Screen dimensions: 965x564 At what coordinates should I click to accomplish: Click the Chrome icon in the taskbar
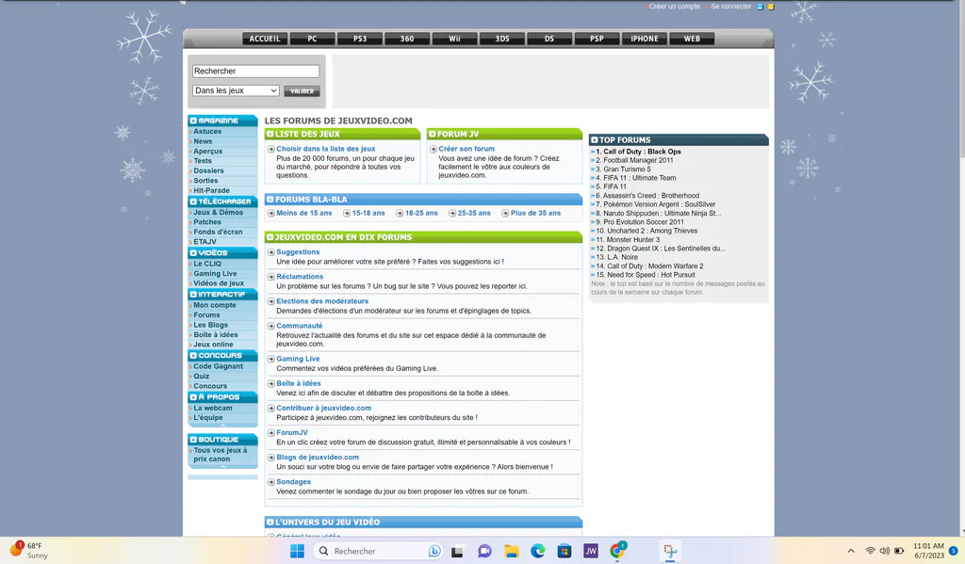(617, 551)
